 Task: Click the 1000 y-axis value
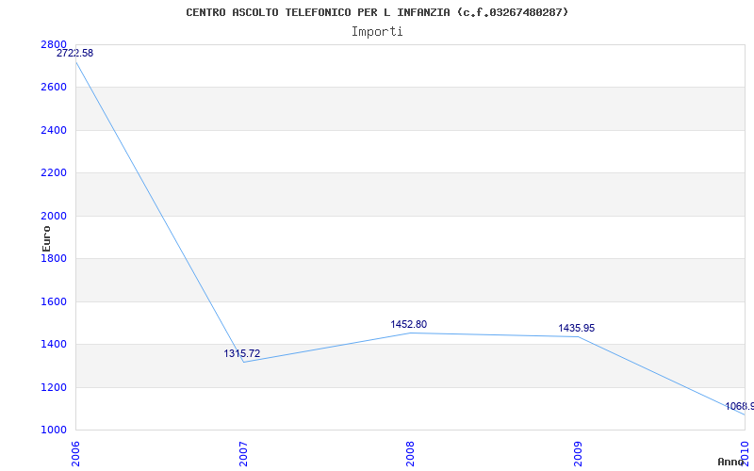click(x=53, y=430)
